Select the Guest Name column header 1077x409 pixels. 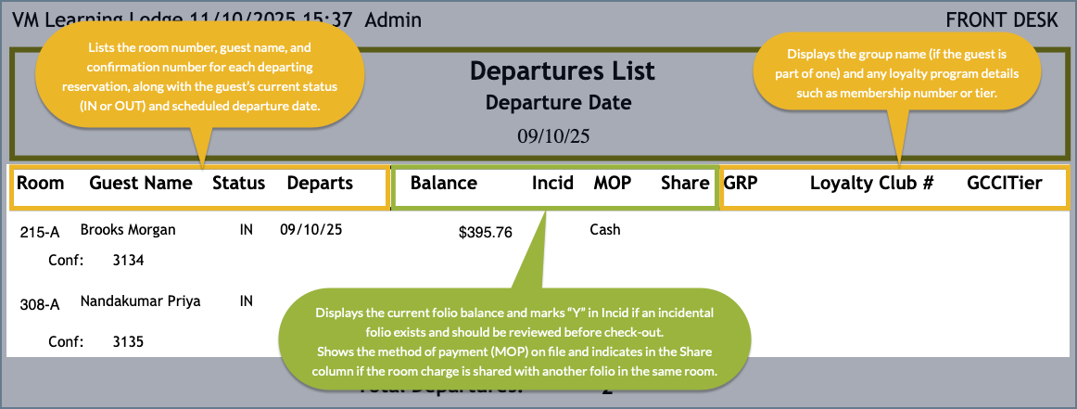(141, 184)
